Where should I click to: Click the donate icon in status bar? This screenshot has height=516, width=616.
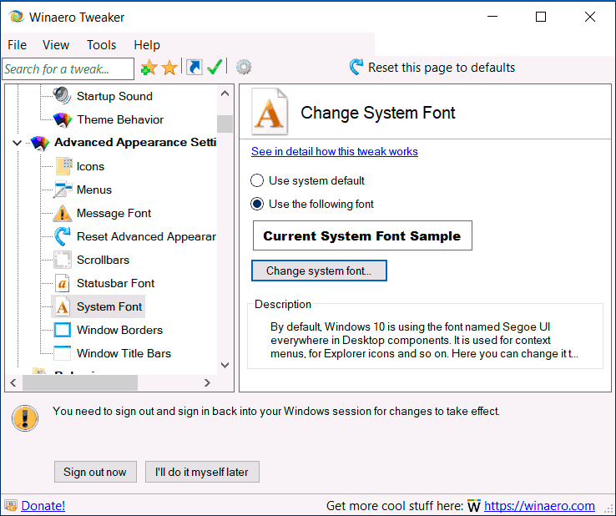tap(11, 505)
